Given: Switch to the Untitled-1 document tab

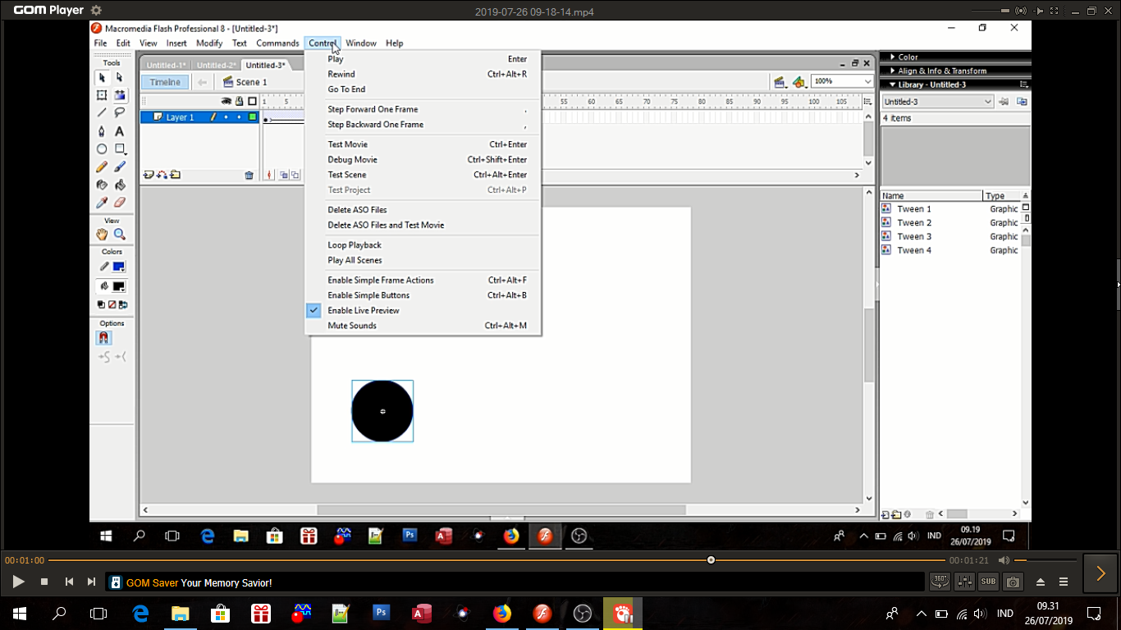Looking at the screenshot, I should [x=166, y=66].
